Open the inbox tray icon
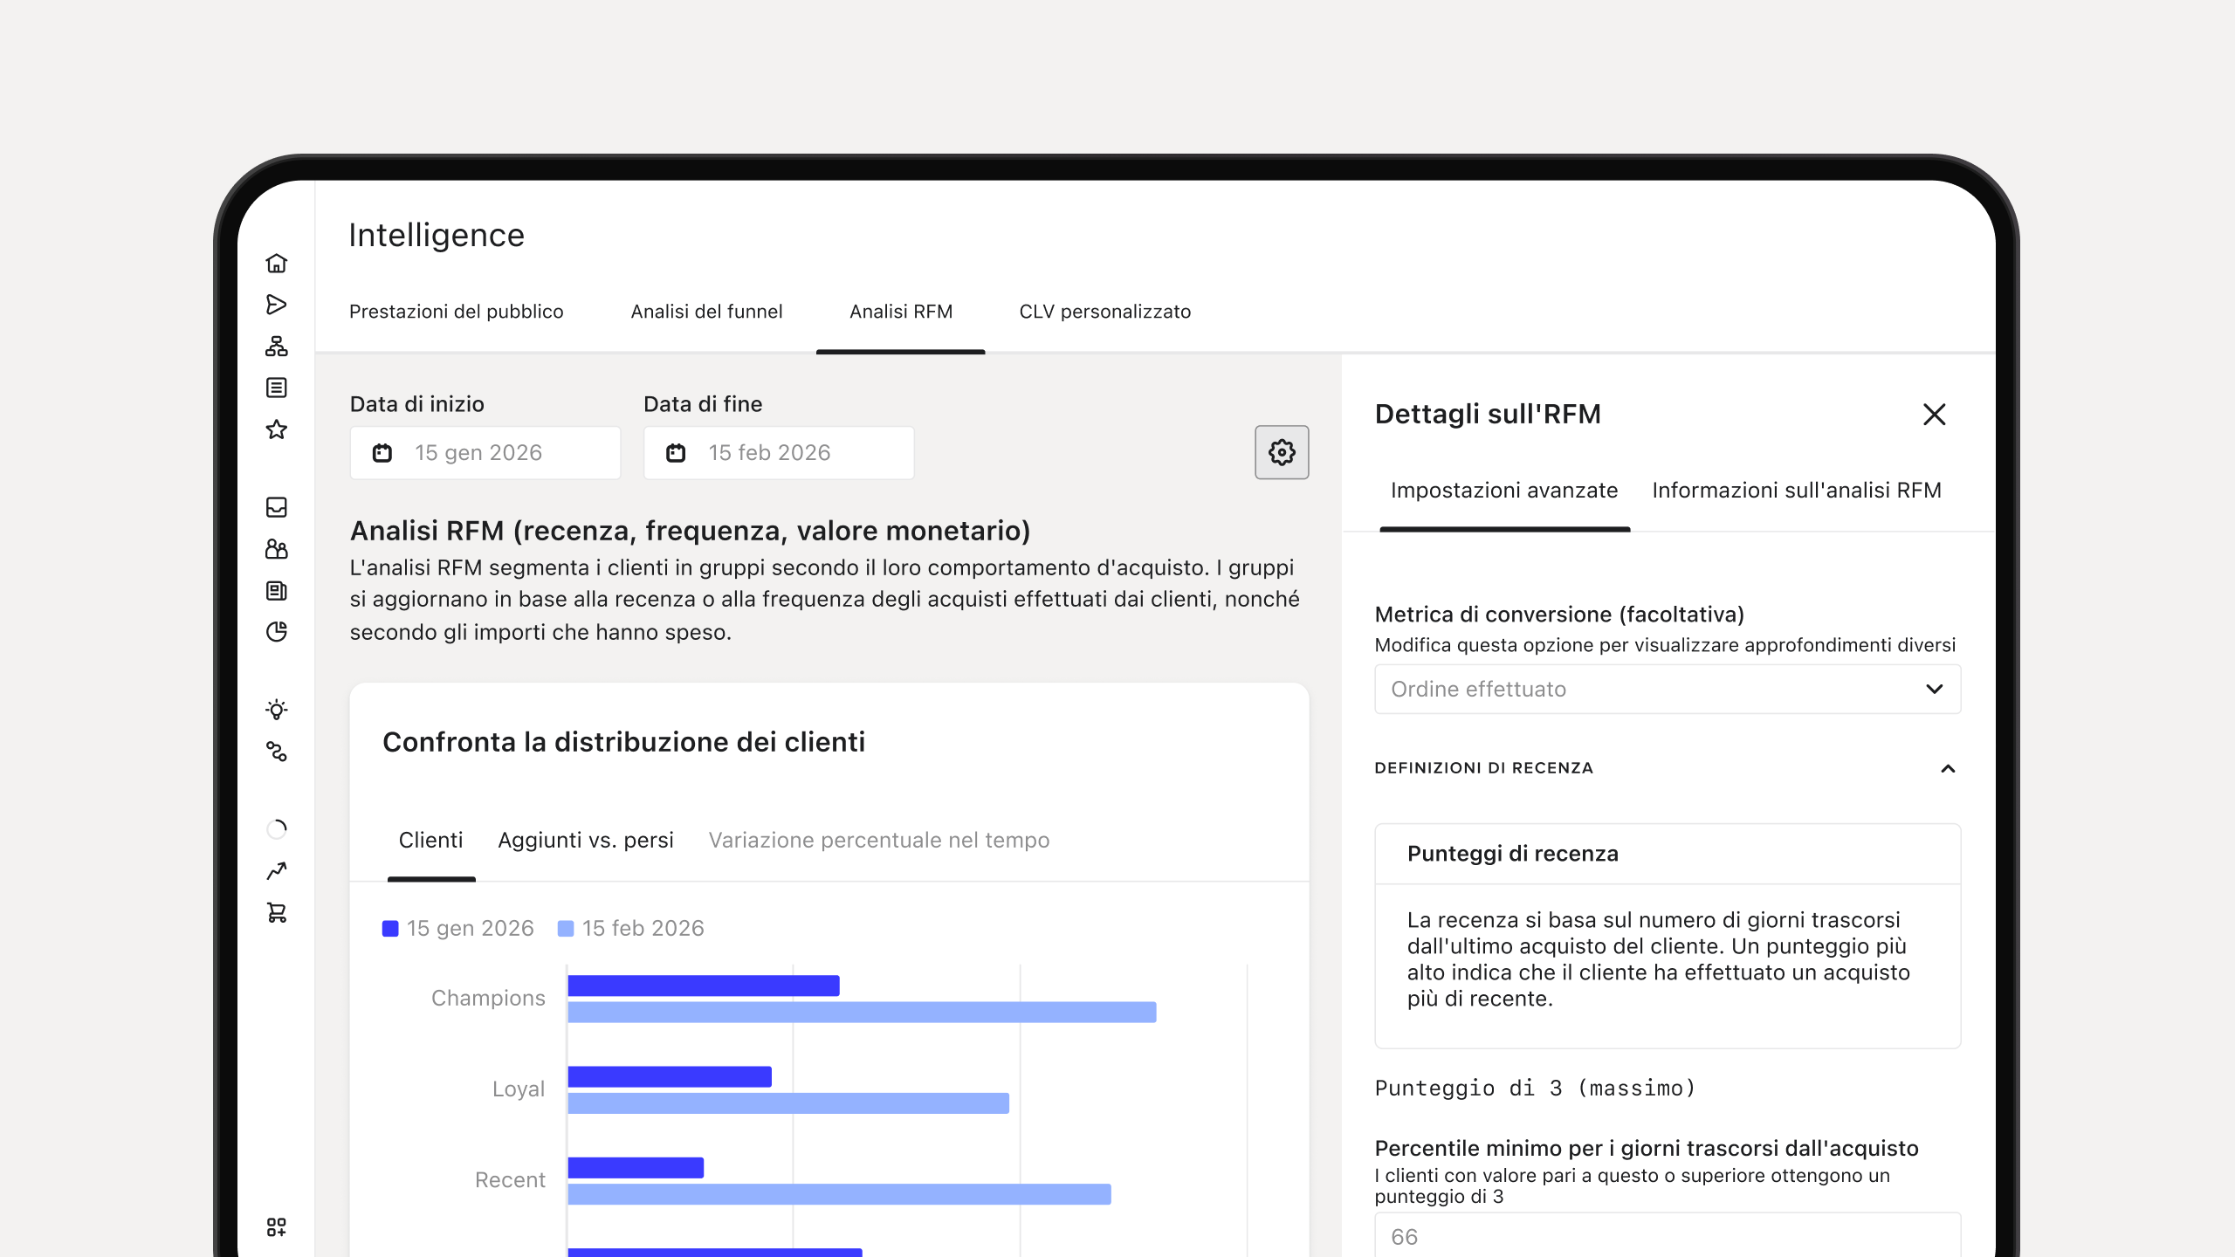The width and height of the screenshot is (2235, 1257). pos(276,507)
